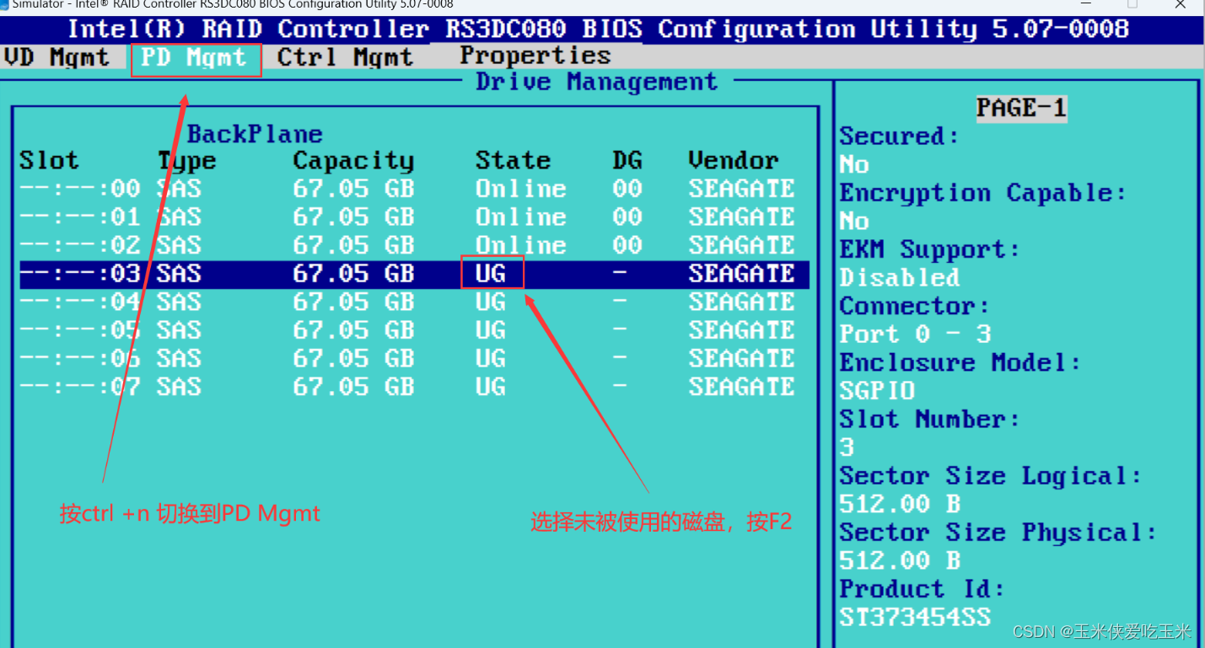Click the Online state of slot 00
1205x648 pixels.
point(520,189)
